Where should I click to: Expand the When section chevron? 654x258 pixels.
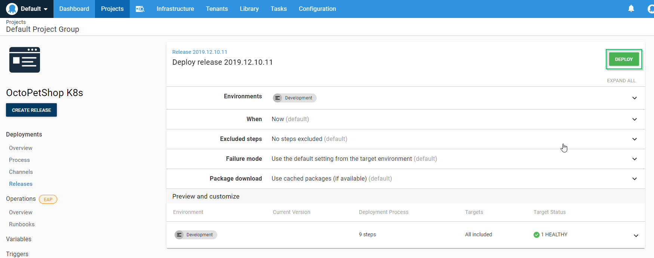point(634,119)
